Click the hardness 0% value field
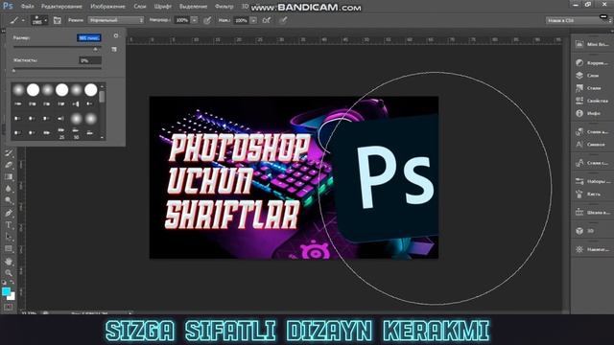 point(90,60)
